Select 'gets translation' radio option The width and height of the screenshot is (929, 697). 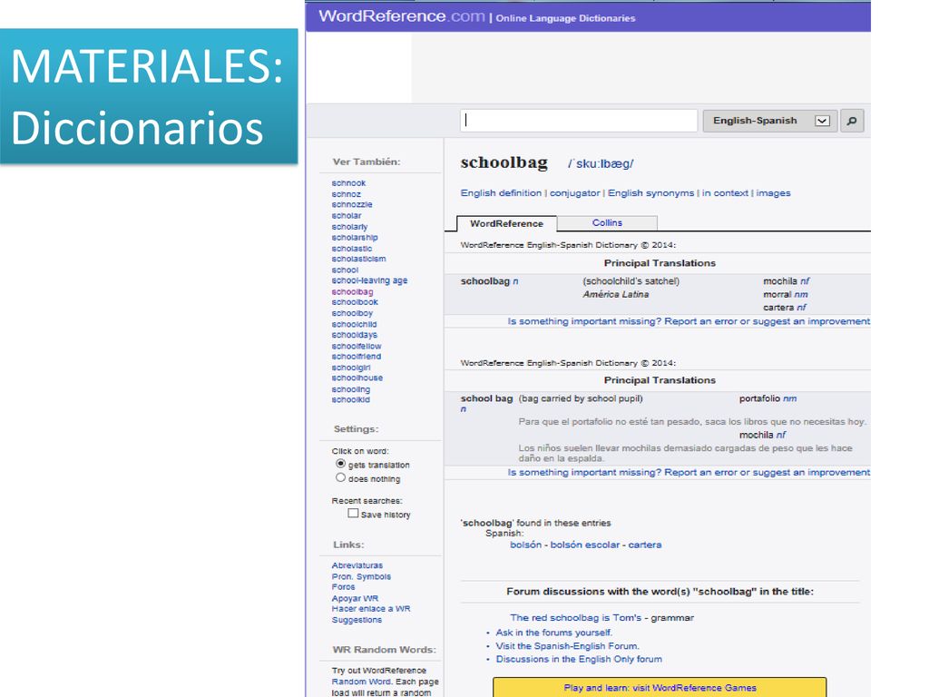[340, 464]
